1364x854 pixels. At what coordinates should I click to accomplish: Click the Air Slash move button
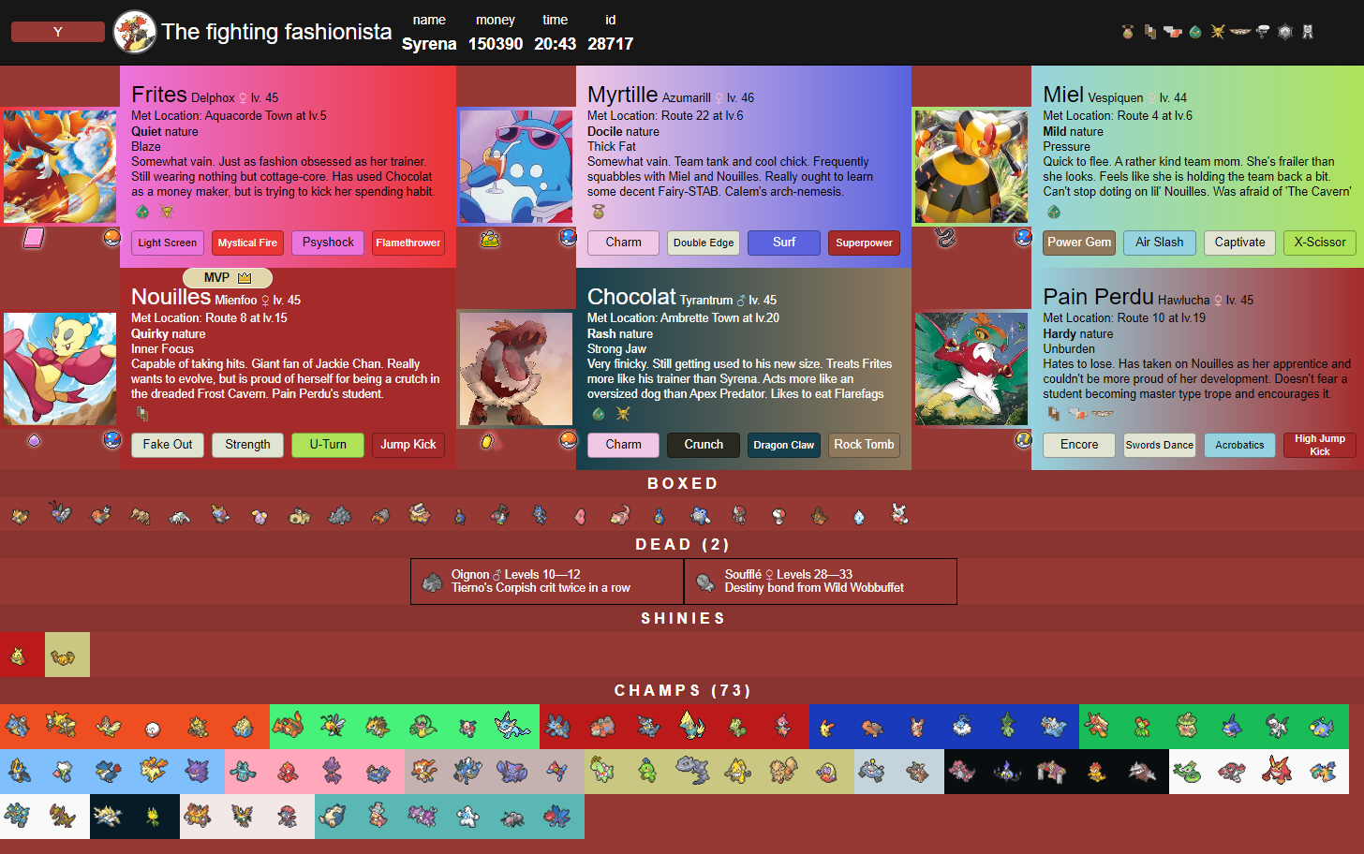1160,243
